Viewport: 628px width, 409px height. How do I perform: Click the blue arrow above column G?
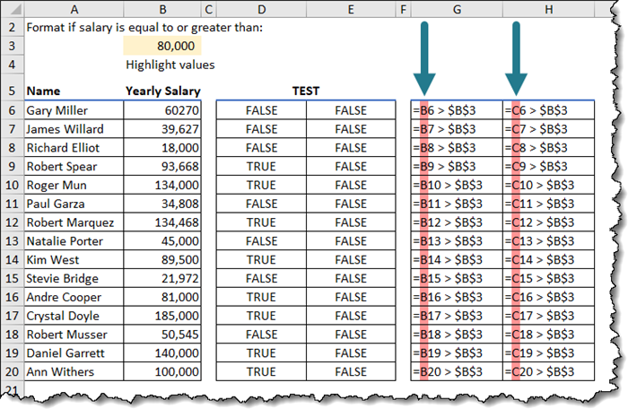[x=424, y=56]
